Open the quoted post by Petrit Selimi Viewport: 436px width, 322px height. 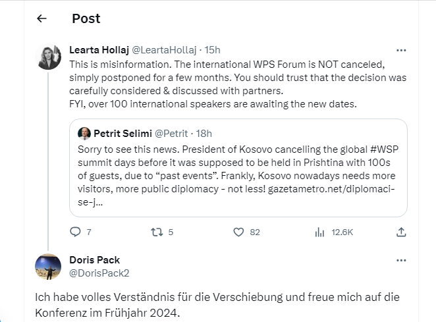(x=238, y=168)
